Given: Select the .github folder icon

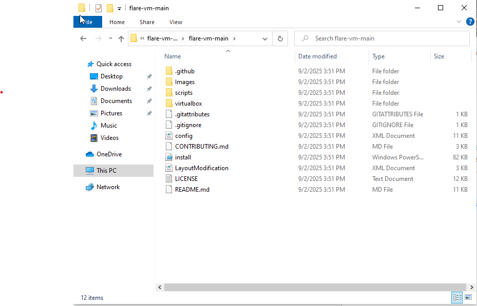Looking at the screenshot, I should point(169,71).
